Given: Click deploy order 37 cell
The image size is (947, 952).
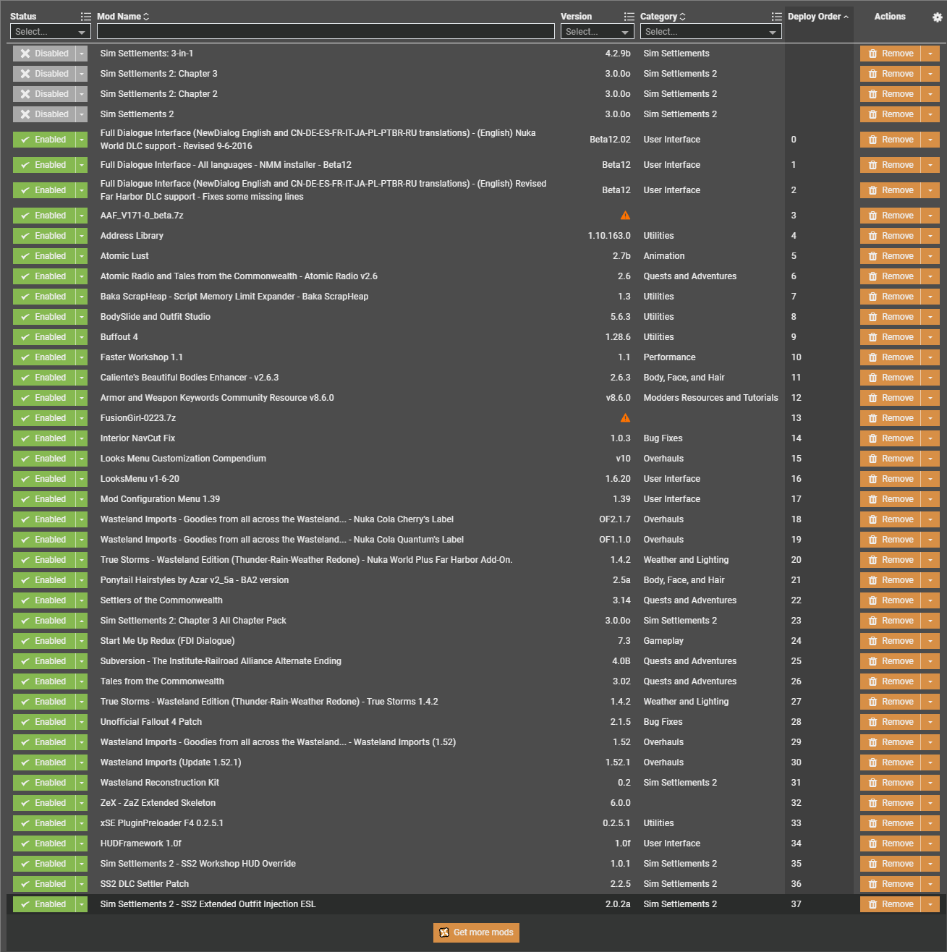Looking at the screenshot, I should coord(796,904).
